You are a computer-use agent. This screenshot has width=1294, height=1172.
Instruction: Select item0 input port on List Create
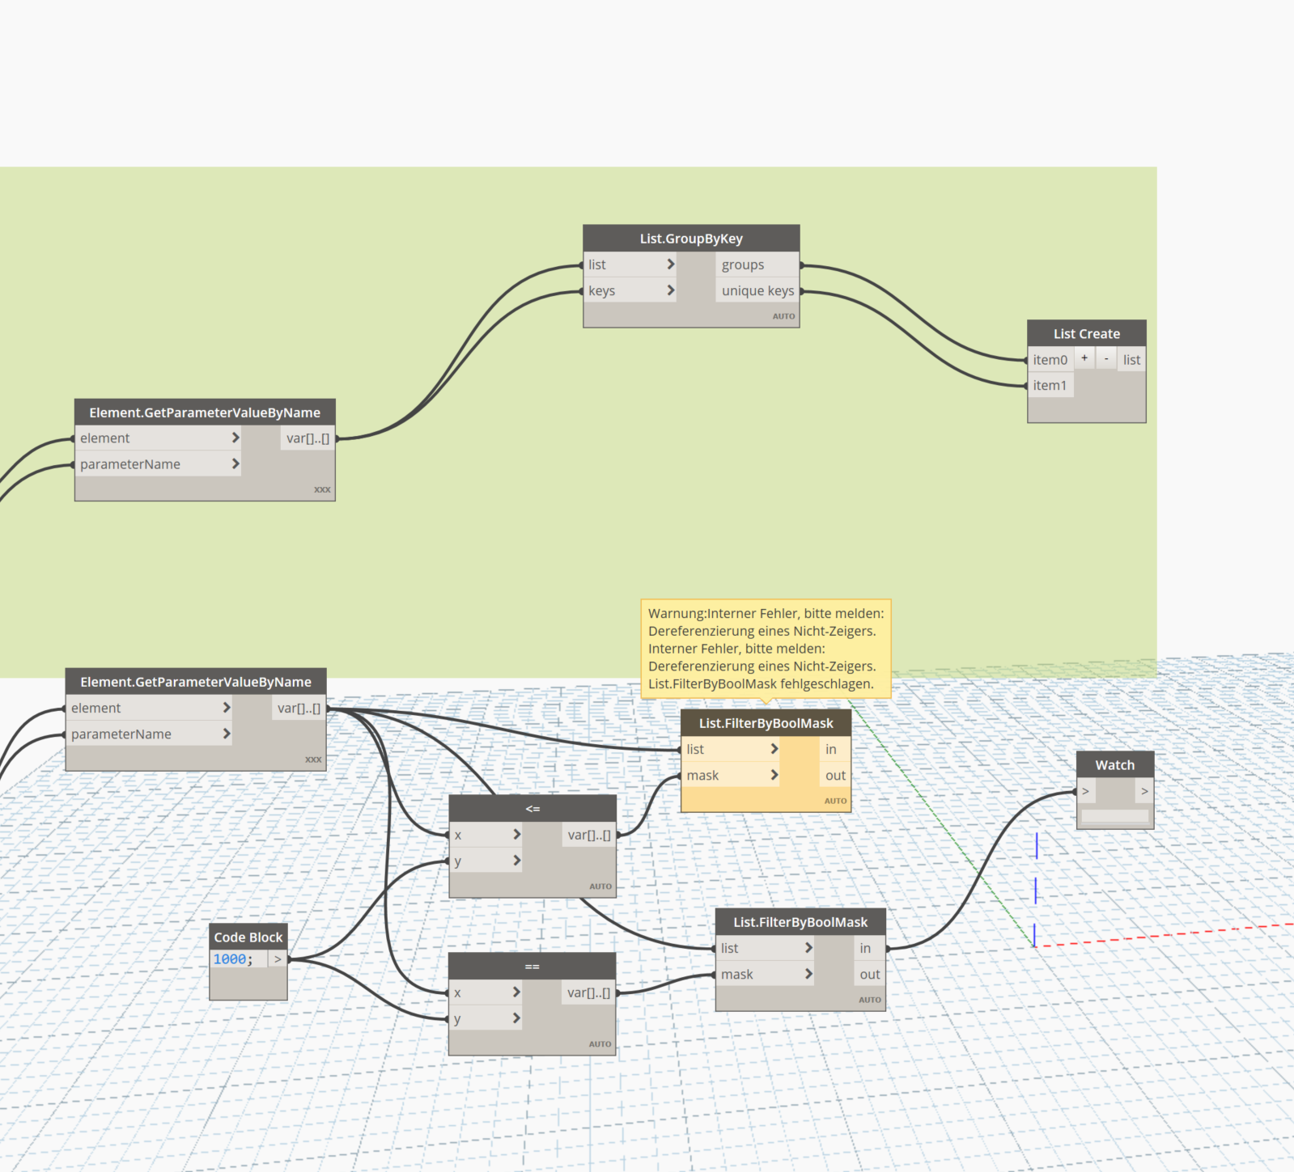[1050, 360]
